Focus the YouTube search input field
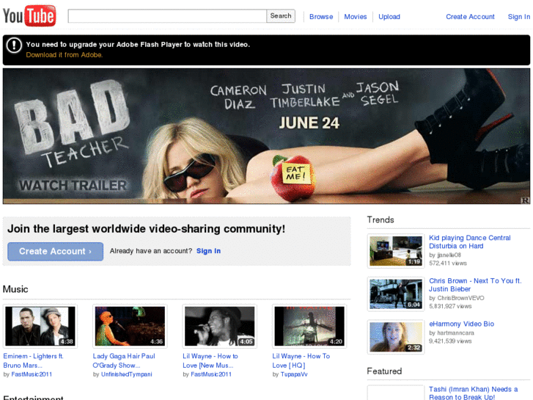 [x=167, y=16]
